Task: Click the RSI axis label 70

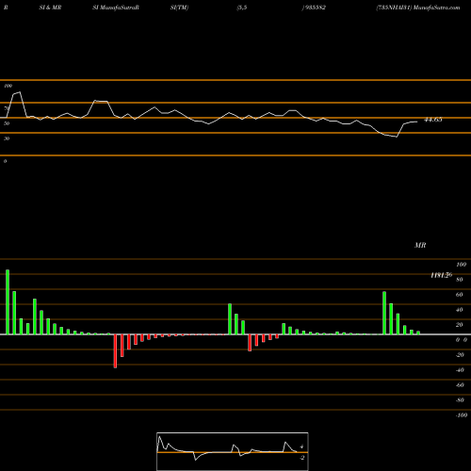Action: tap(7, 108)
